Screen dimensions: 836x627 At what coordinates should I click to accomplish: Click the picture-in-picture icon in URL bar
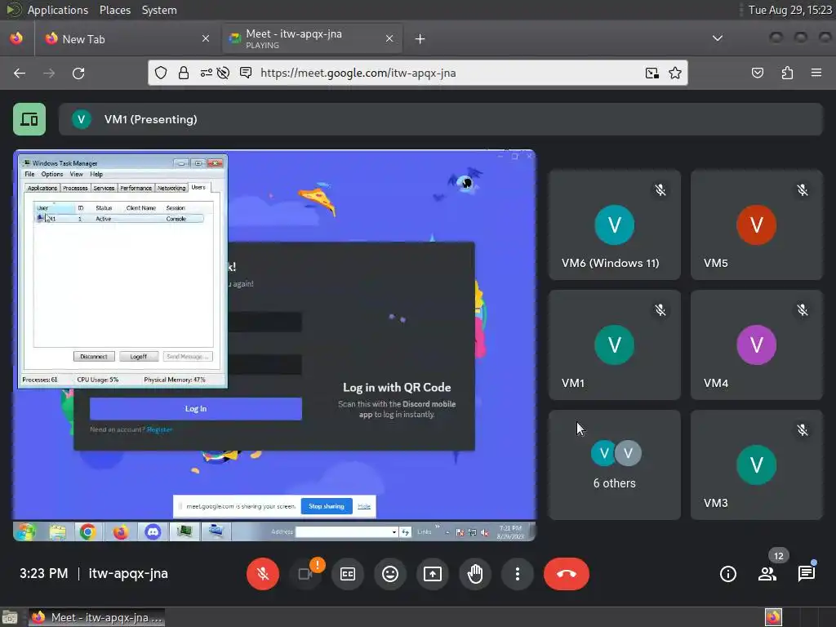651,73
